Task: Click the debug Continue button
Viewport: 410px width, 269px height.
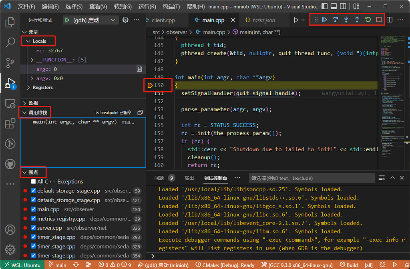Action: point(324,20)
